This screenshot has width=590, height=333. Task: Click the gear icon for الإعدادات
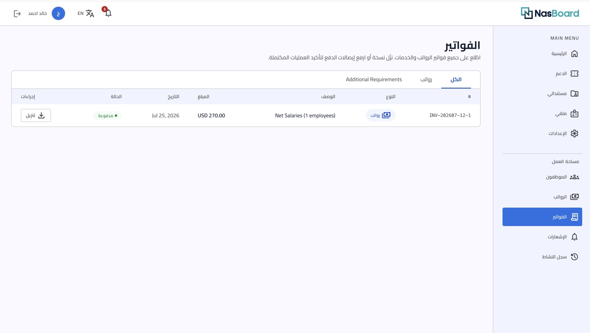coord(574,134)
